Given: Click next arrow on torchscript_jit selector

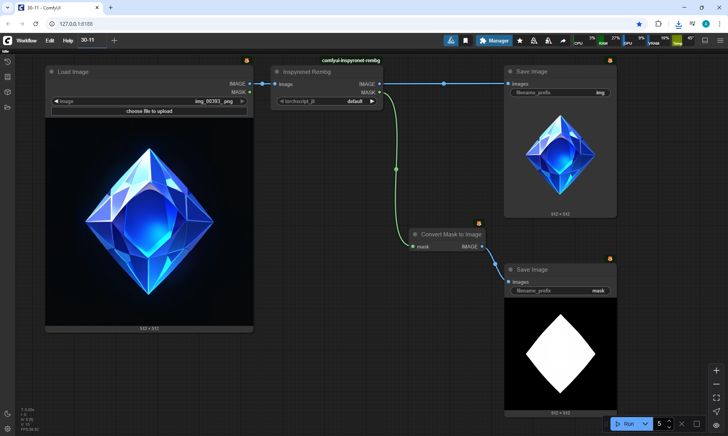Looking at the screenshot, I should tap(372, 101).
